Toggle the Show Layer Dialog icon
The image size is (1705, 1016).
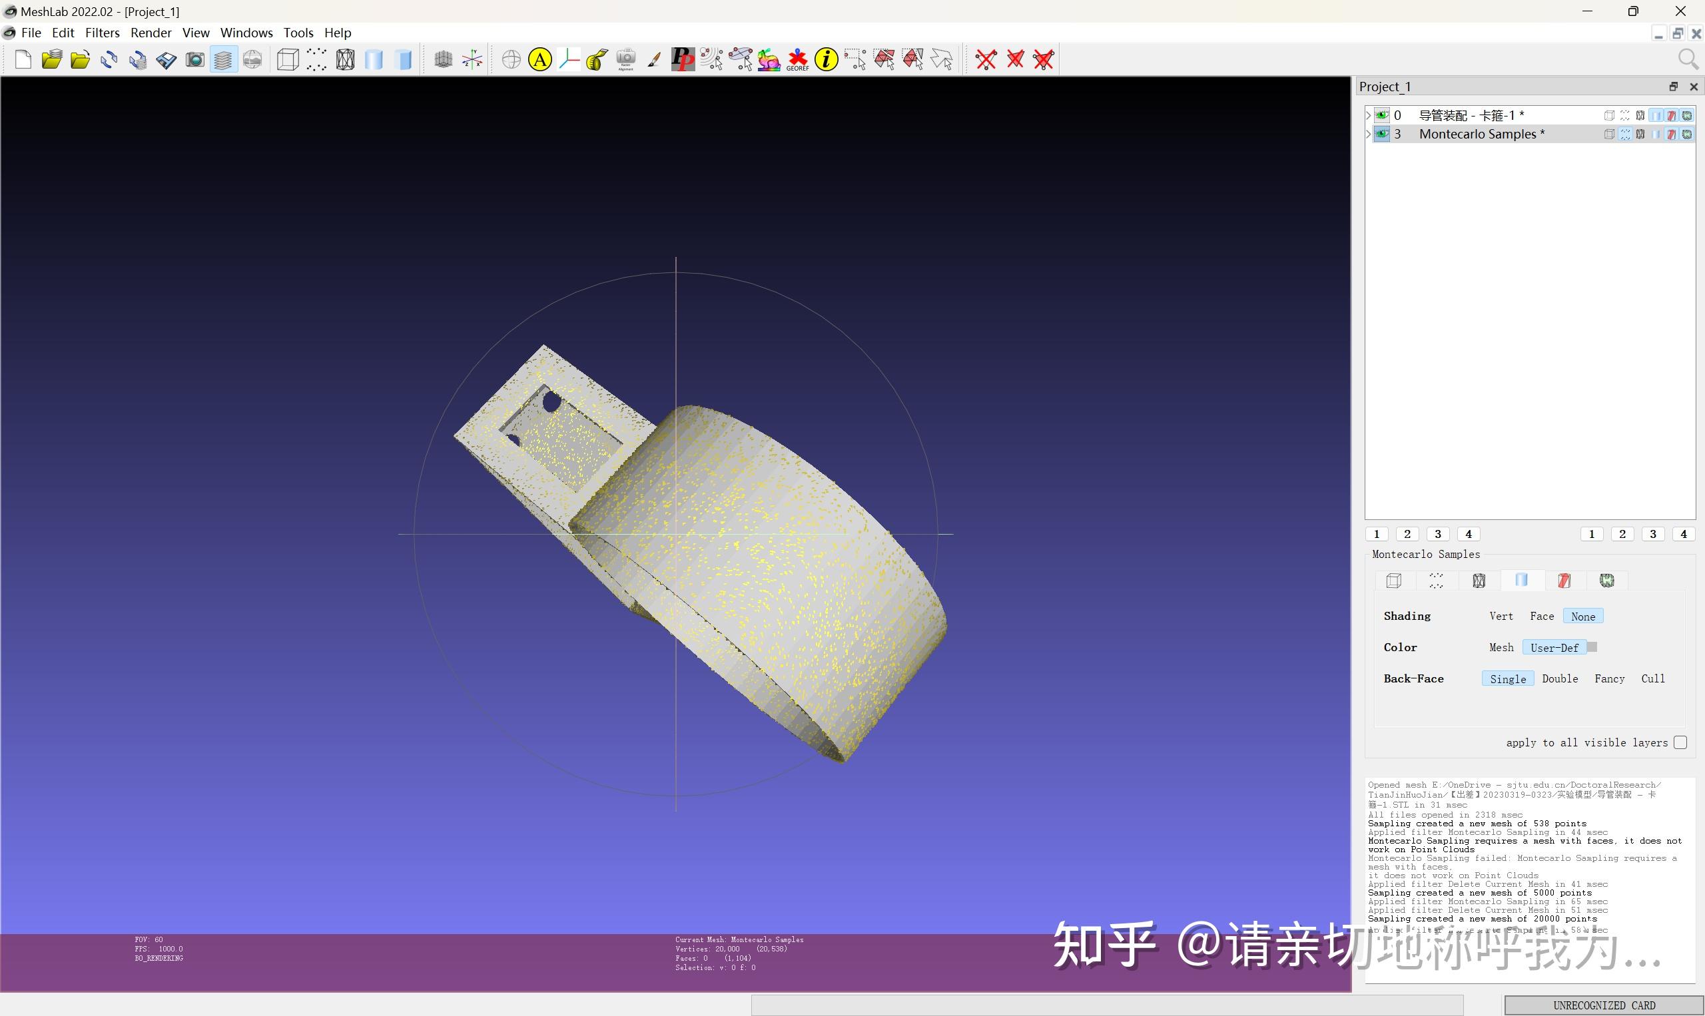click(223, 59)
